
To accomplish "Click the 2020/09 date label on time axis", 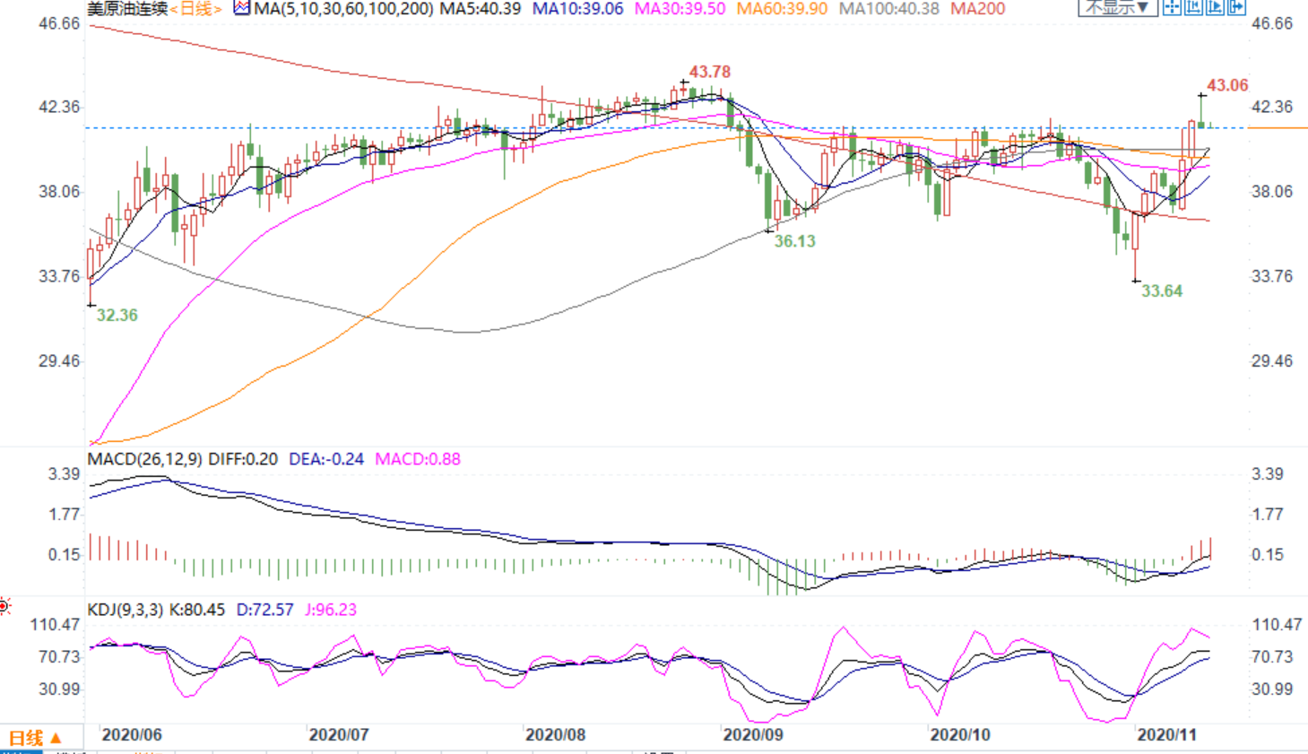I will (x=753, y=735).
